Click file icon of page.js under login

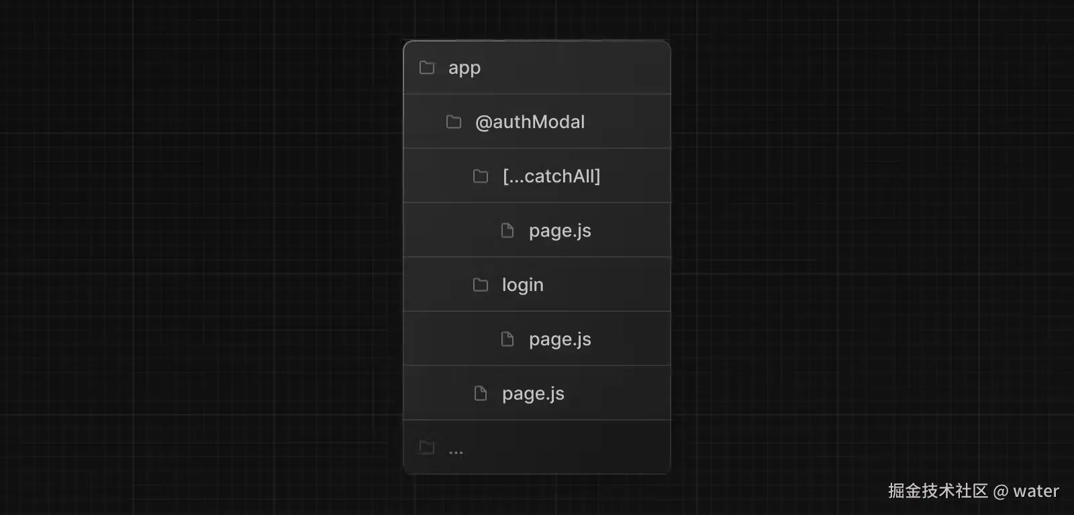pyautogui.click(x=507, y=339)
